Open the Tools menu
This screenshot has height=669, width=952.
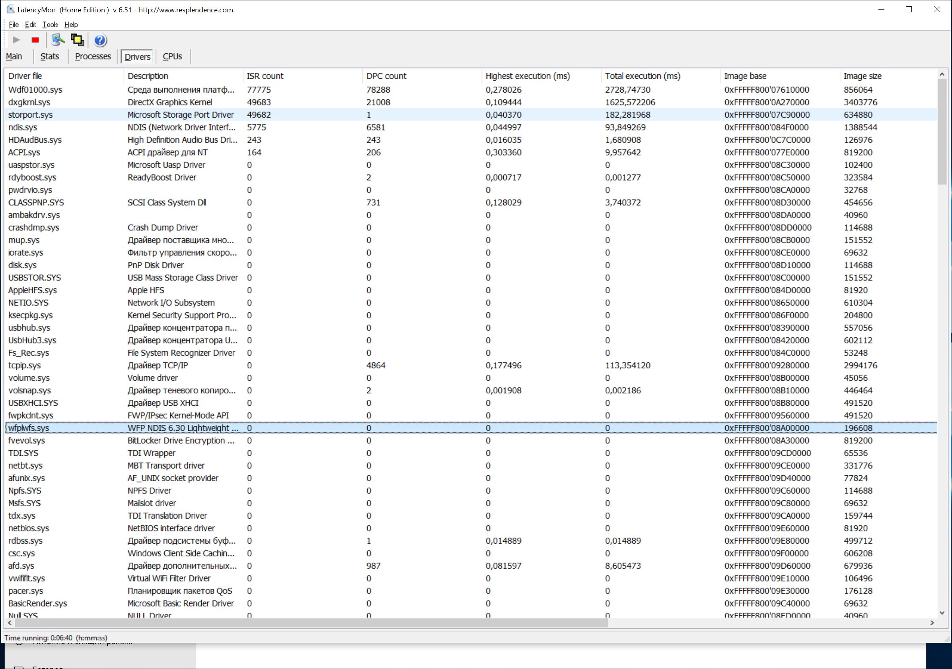click(50, 24)
